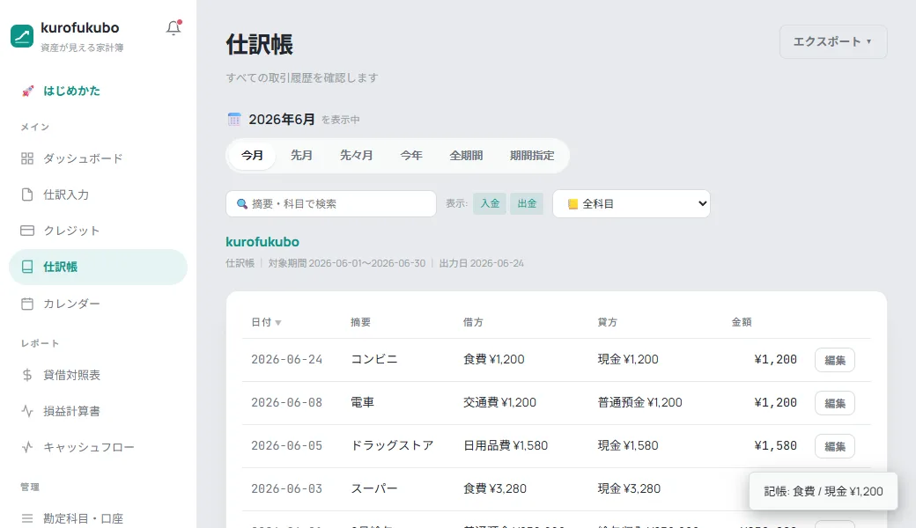Click the date 2026-06-05
The image size is (916, 528).
pyautogui.click(x=287, y=446)
